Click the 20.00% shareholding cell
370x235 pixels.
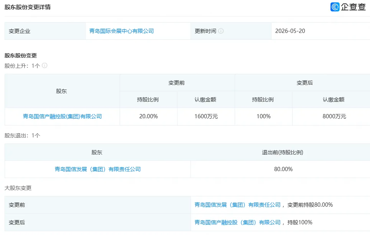tap(148, 116)
